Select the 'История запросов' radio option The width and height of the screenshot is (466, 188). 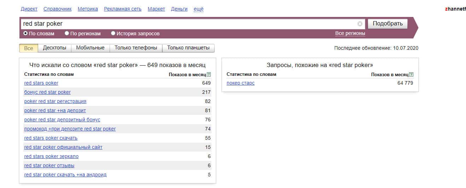click(x=113, y=34)
